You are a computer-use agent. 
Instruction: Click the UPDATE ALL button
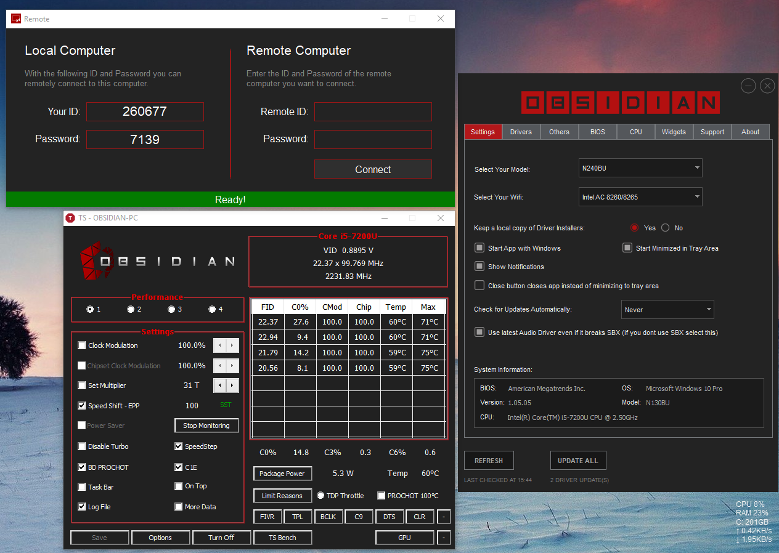pos(578,461)
